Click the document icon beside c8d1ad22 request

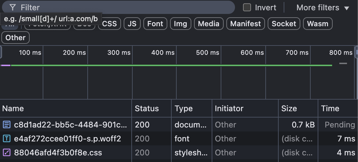coord(6,125)
